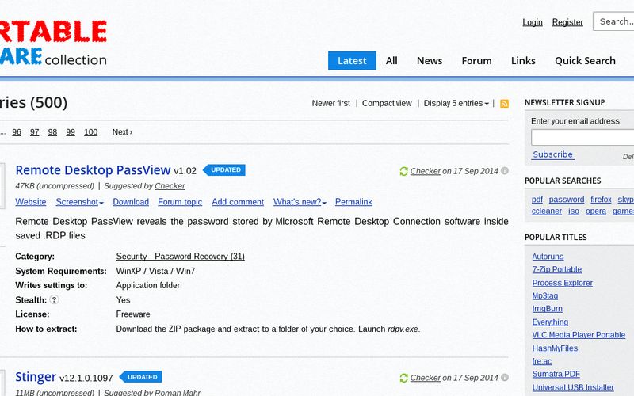Open Remote Desktop PassView title

tap(93, 170)
